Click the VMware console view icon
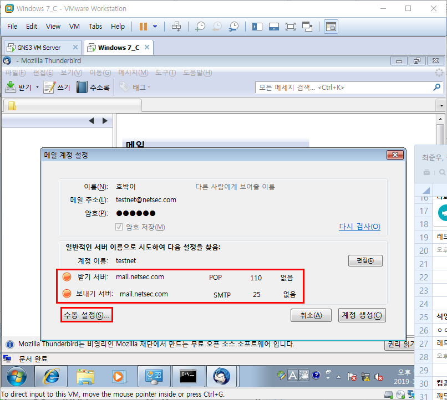 point(331,27)
